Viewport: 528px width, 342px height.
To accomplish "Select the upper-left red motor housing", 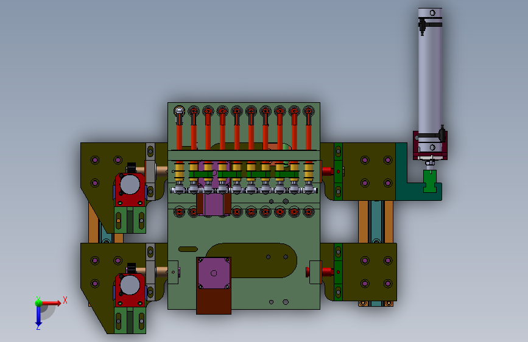I will 130,189.
